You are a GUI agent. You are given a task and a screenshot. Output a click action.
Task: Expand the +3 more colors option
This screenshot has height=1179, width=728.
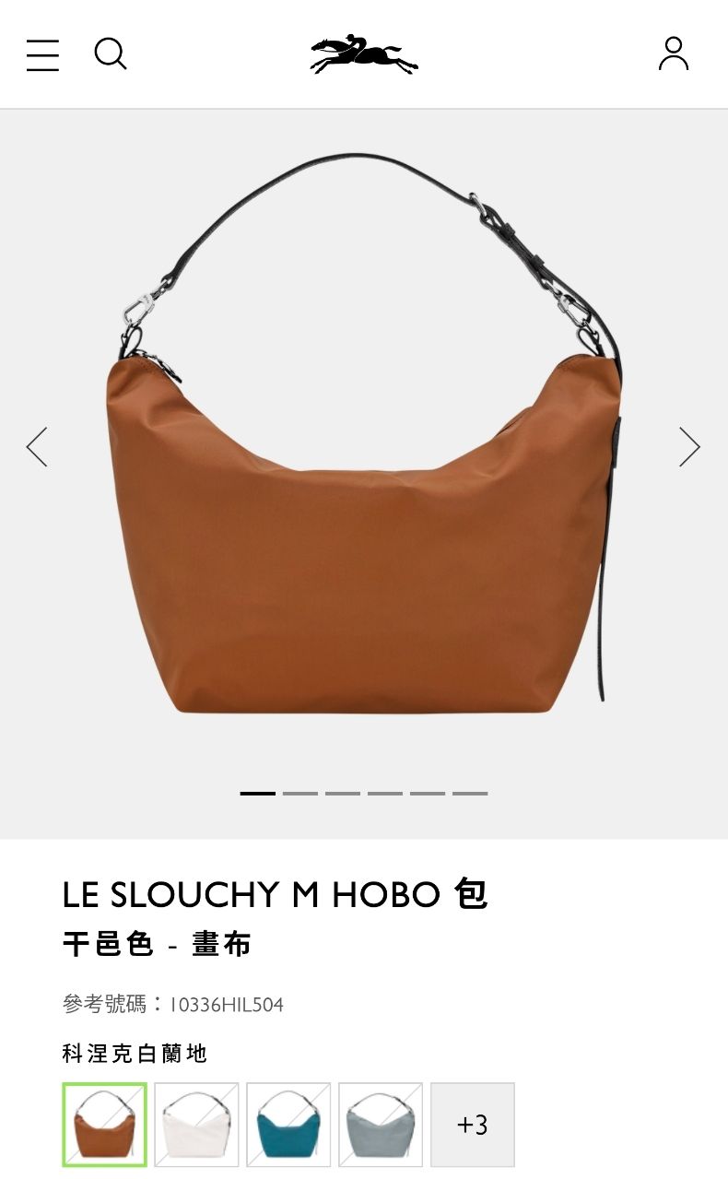[473, 1125]
